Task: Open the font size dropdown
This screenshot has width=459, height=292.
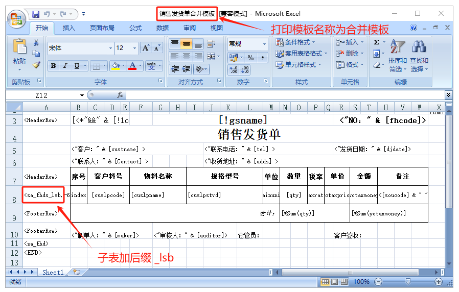Action: coord(135,48)
